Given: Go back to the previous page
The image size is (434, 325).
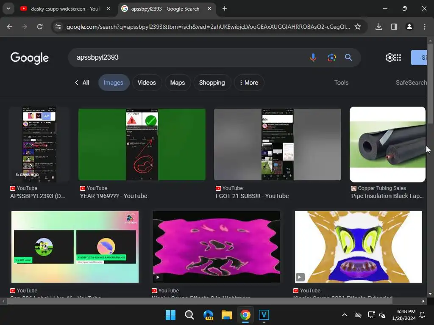Looking at the screenshot, I should [x=9, y=27].
